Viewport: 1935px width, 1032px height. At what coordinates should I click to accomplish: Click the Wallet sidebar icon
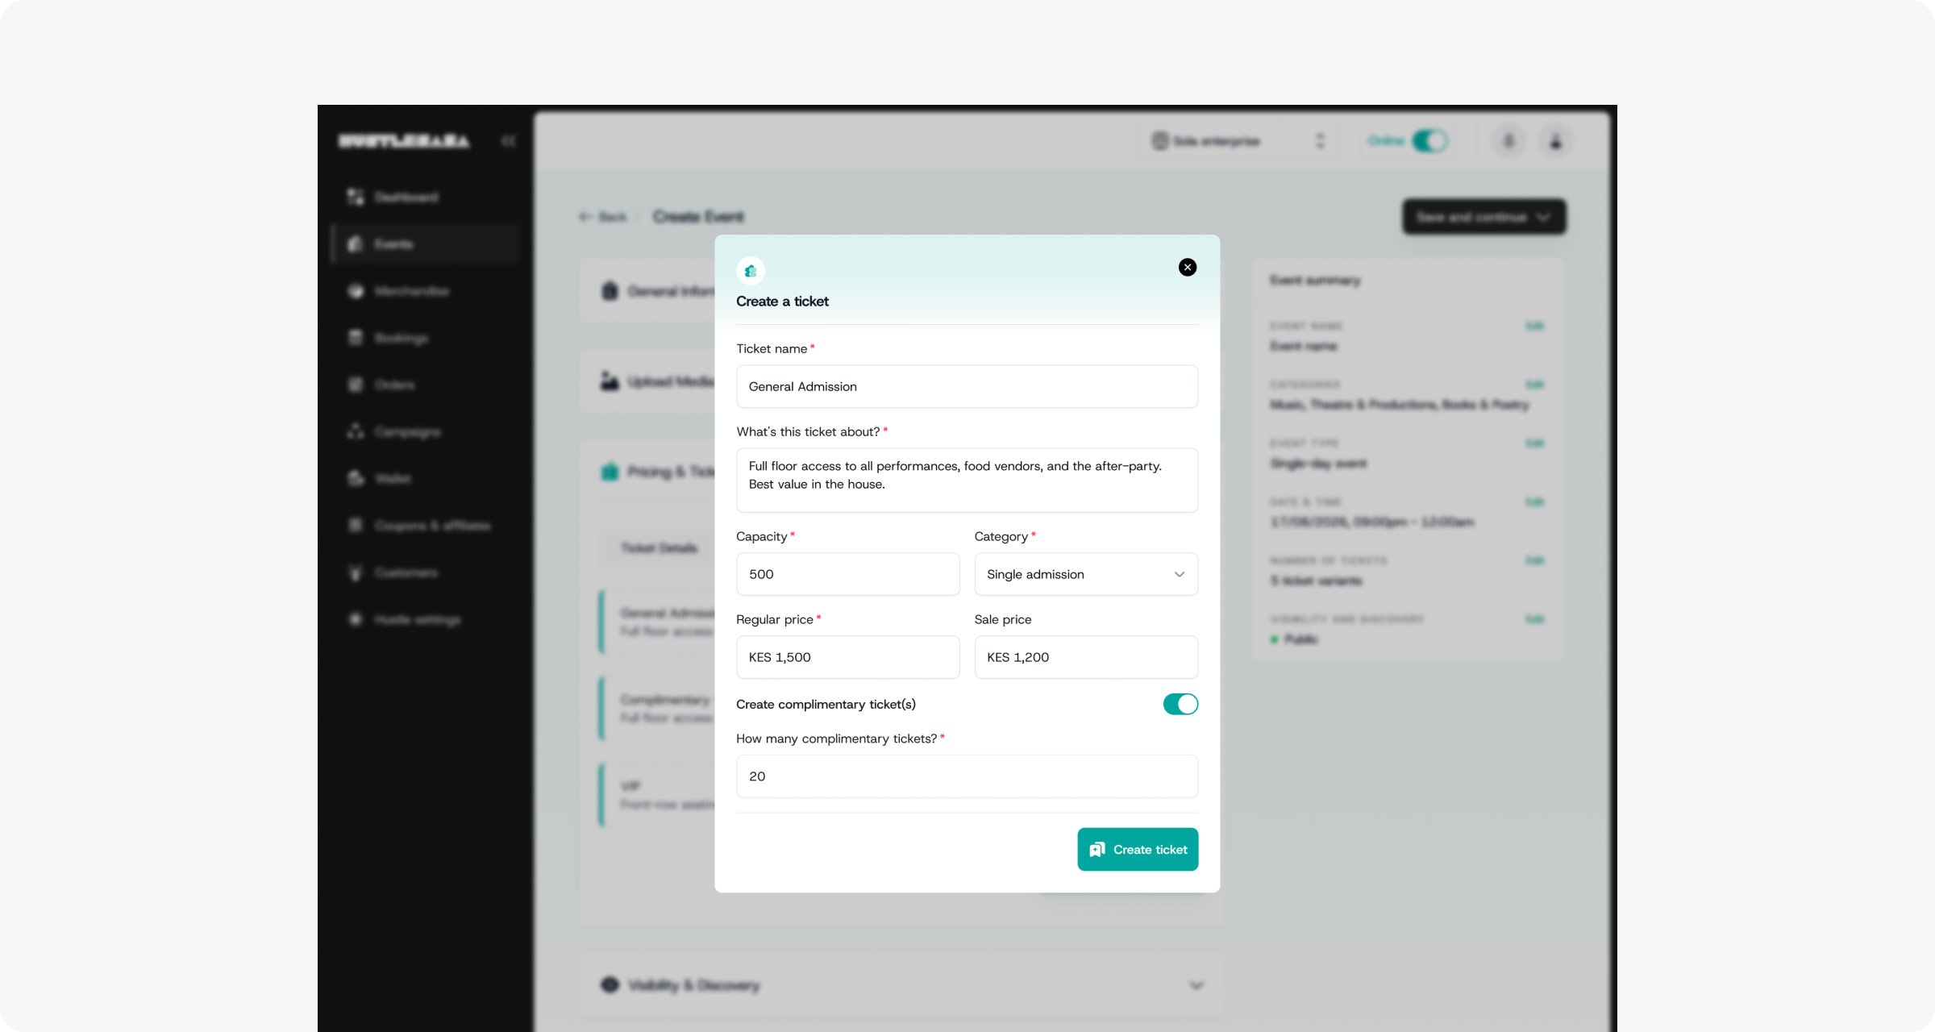point(356,478)
